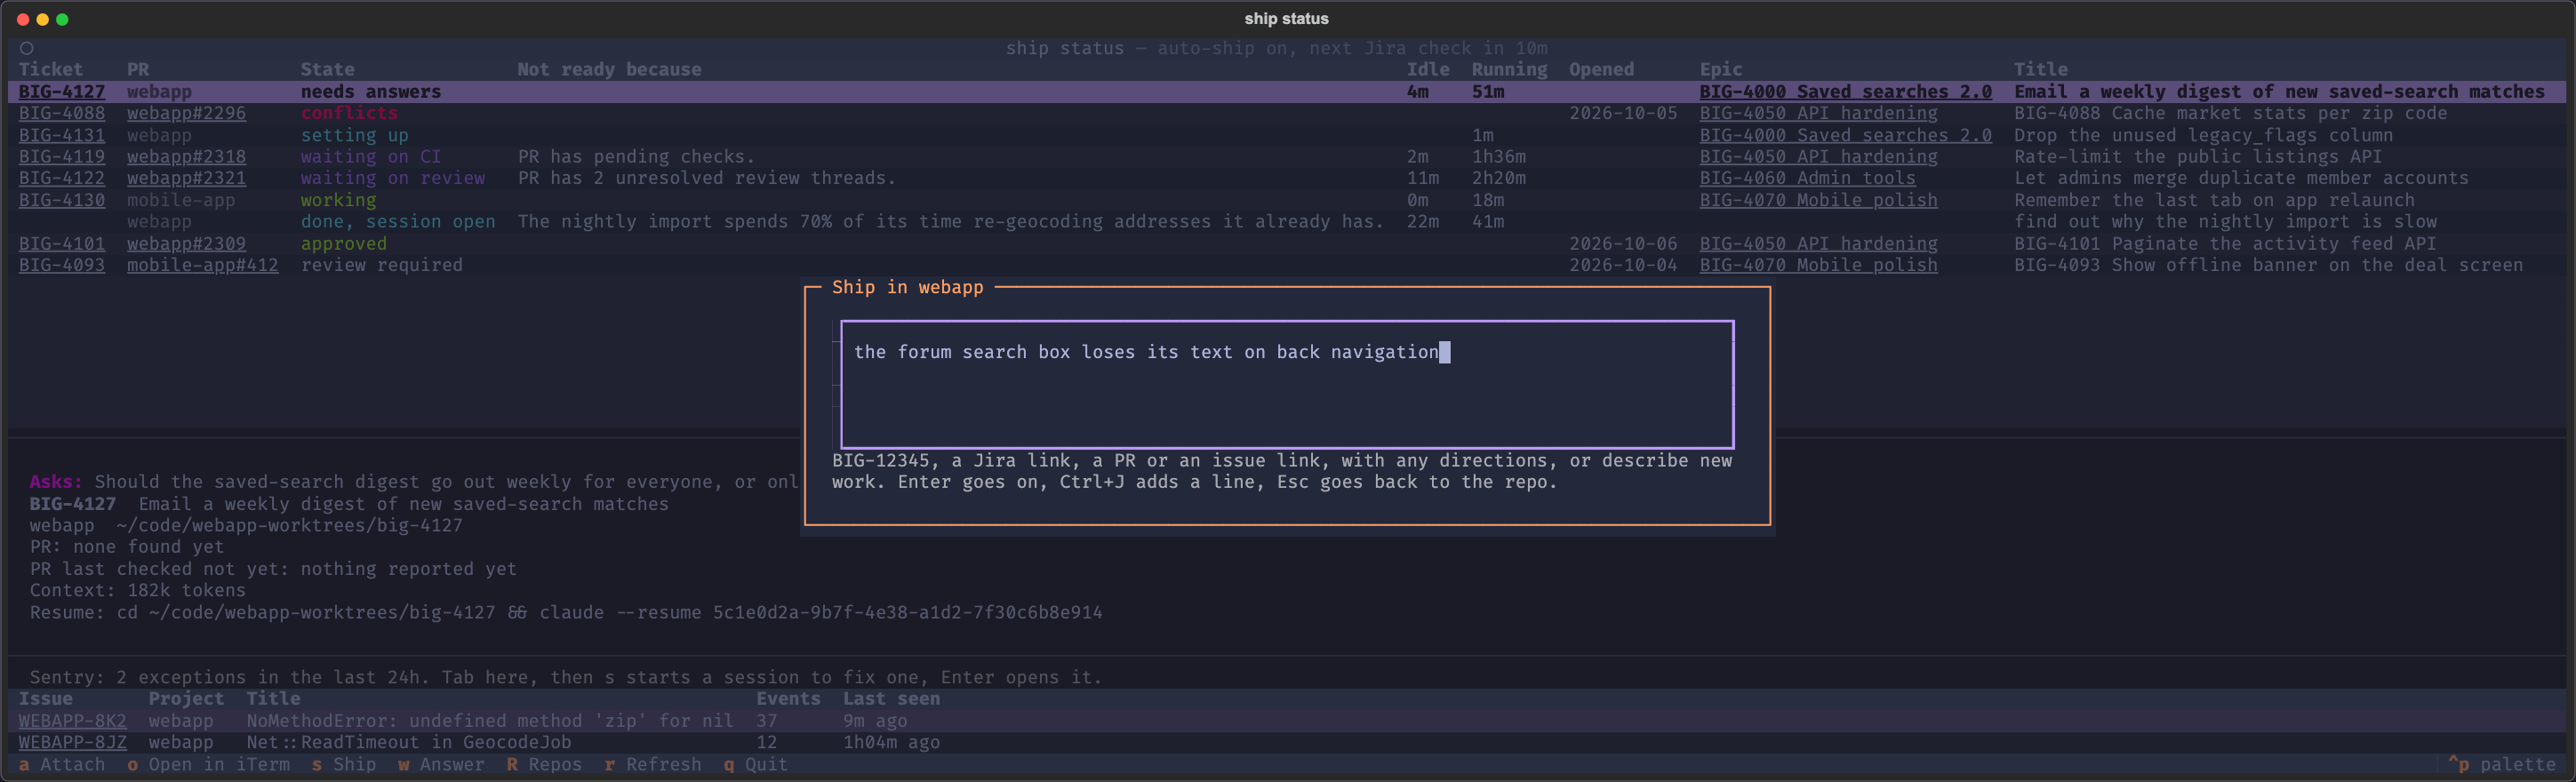Open pull request mobile-app#412
2576x782 pixels.
[x=203, y=265]
